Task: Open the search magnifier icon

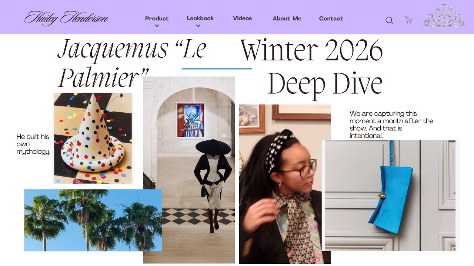Action: point(389,20)
